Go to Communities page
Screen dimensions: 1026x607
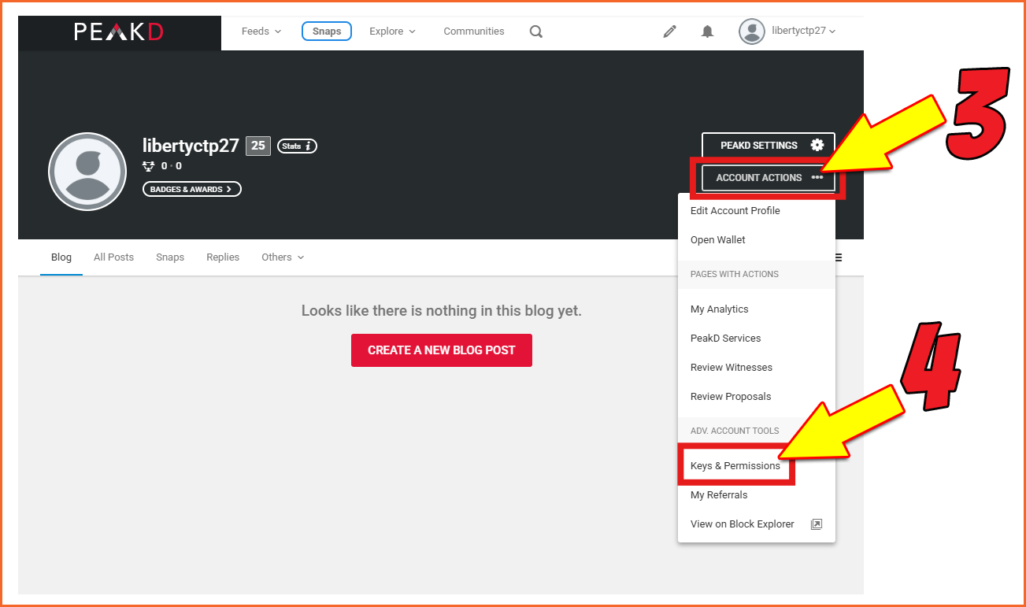pos(474,31)
